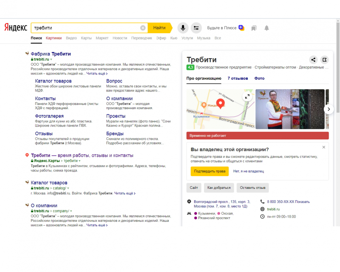Open Требити — время работы result

pyautogui.click(x=82, y=155)
